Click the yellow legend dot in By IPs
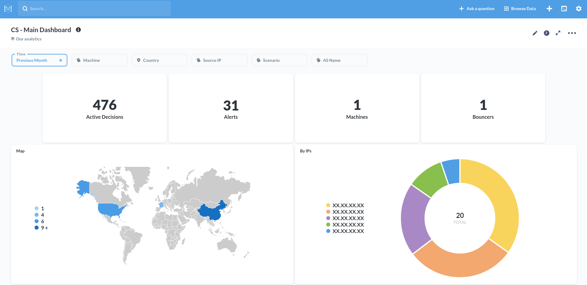Image resolution: width=587 pixels, height=285 pixels. pyautogui.click(x=328, y=205)
